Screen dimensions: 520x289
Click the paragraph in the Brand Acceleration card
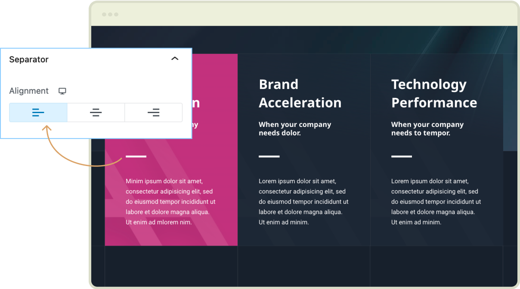(303, 202)
